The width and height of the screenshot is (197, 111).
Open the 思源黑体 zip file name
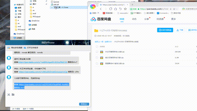tap(115, 64)
